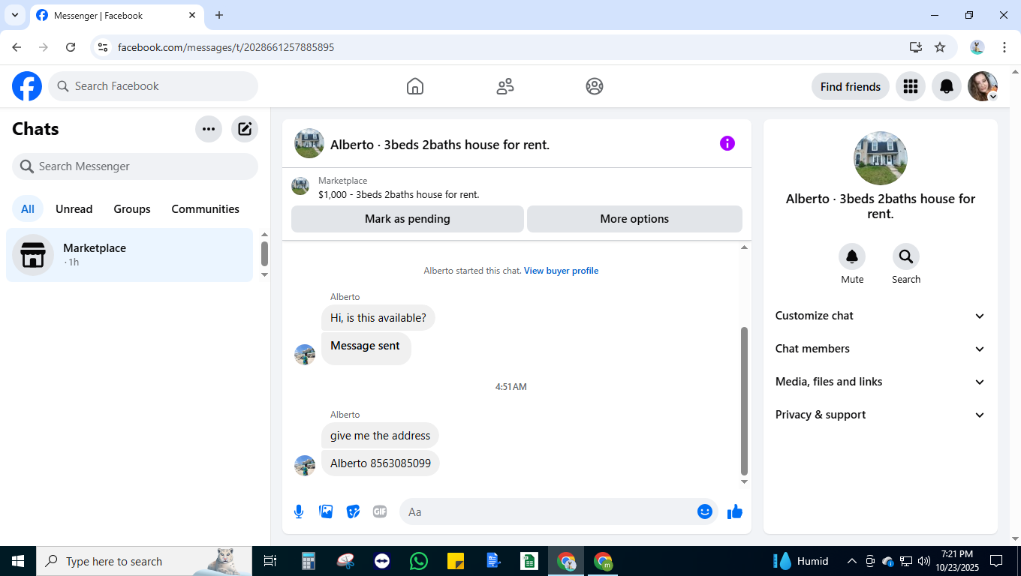This screenshot has height=576, width=1021.
Task: Go back to previous page
Action: tap(17, 47)
